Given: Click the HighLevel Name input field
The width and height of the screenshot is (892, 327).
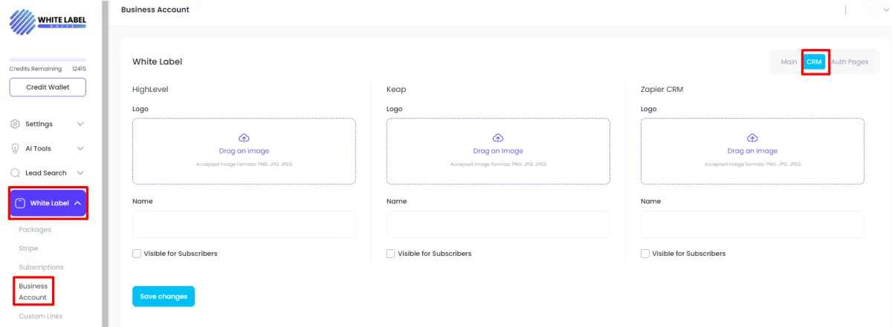Looking at the screenshot, I should (244, 224).
